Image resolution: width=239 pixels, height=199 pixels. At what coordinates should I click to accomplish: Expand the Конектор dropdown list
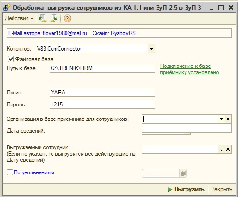point(151,49)
